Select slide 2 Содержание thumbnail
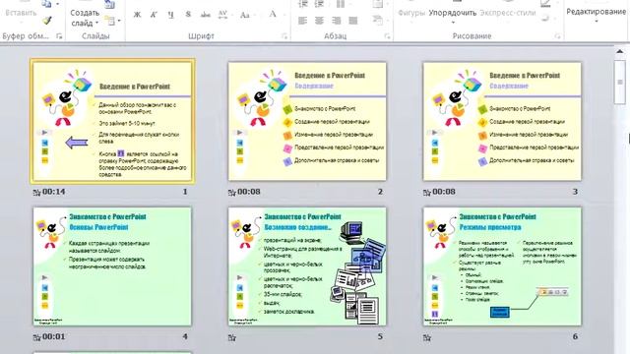 [x=307, y=121]
